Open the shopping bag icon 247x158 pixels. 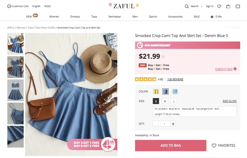[x=228, y=6]
